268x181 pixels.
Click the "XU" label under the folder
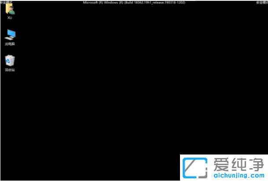coord(10,18)
